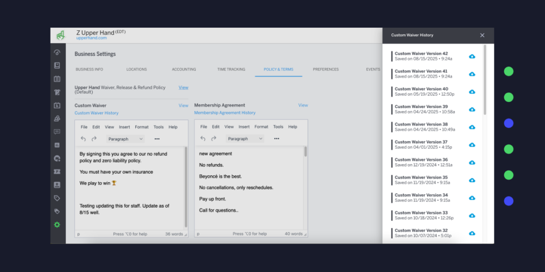Redo in the Membership Agreement editor
This screenshot has height=272, width=545.
[x=213, y=139]
